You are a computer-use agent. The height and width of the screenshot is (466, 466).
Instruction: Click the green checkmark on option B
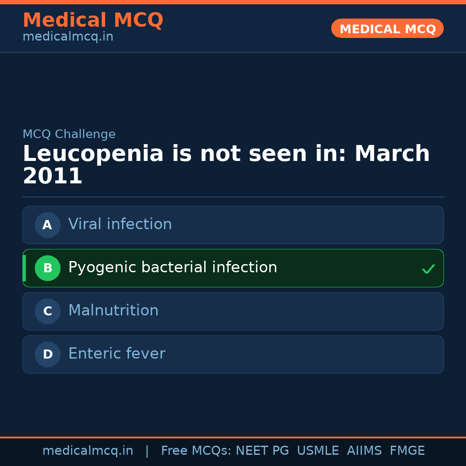(428, 269)
